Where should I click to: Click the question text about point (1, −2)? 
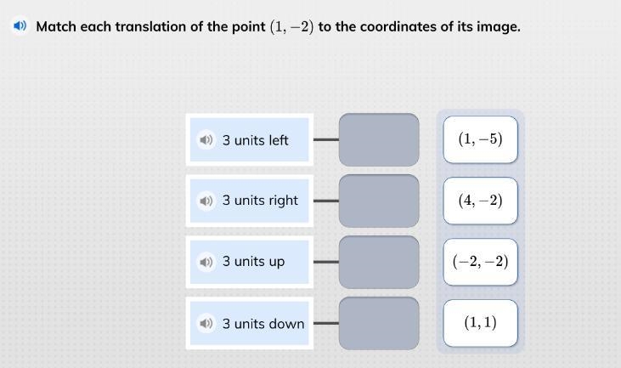[x=278, y=26]
